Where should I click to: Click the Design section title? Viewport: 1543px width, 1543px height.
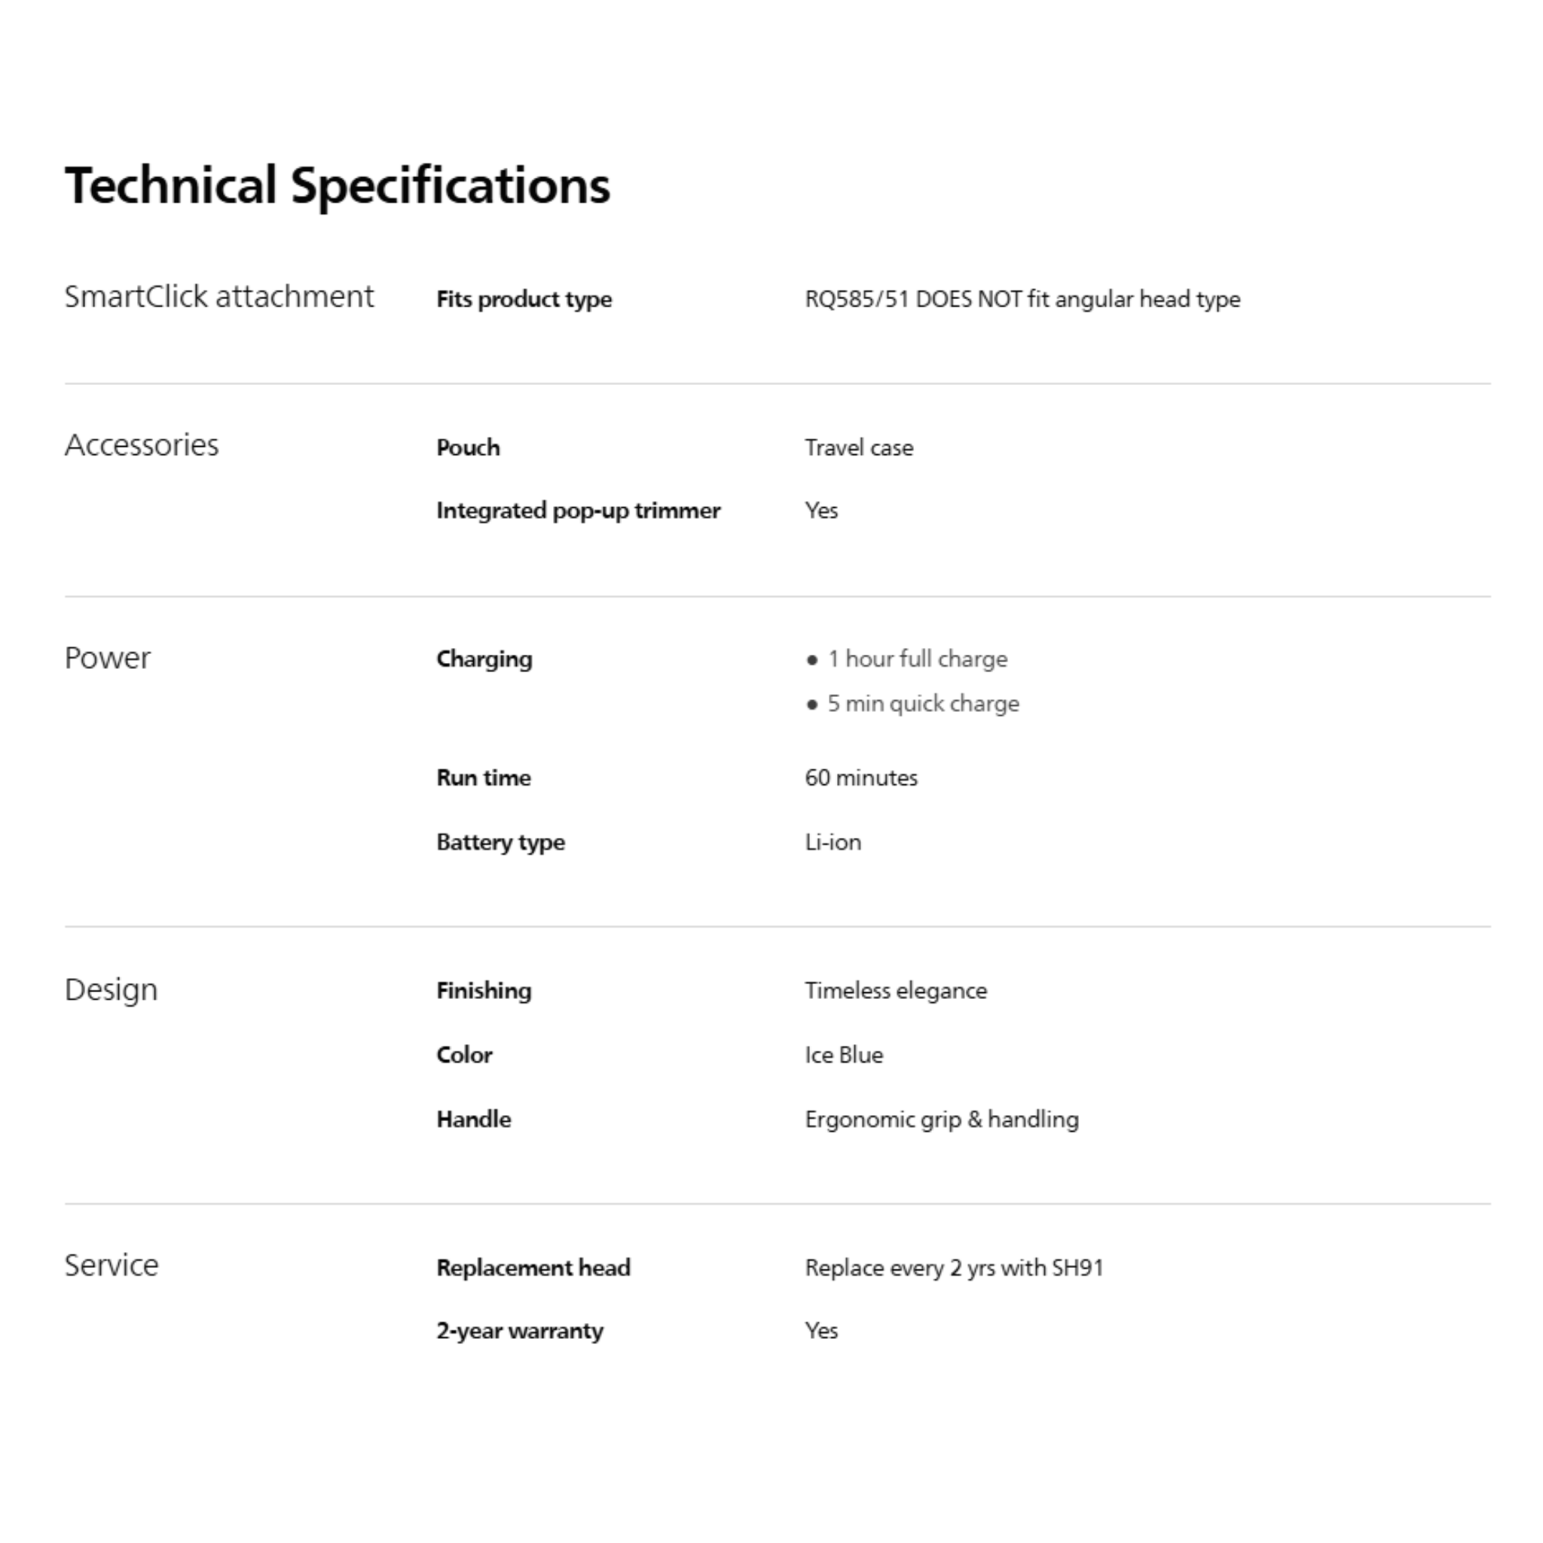click(111, 990)
